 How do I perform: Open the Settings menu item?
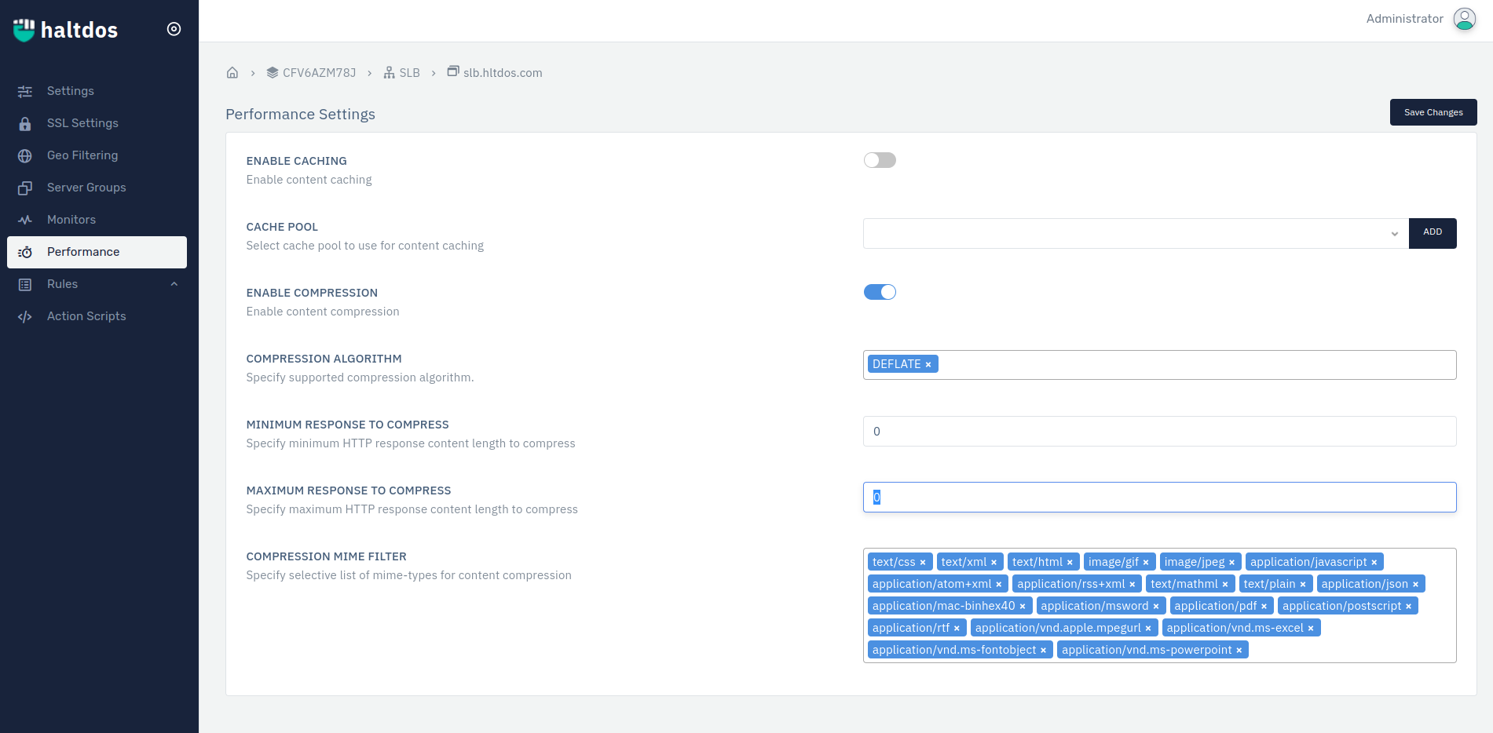point(71,91)
